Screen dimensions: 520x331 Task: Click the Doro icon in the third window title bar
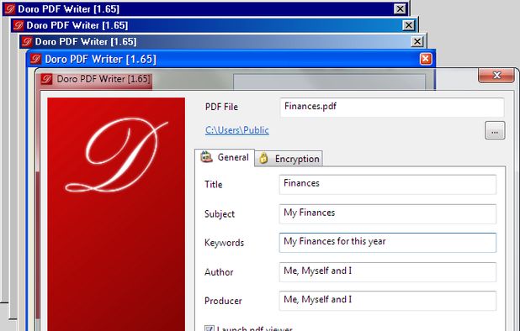coord(27,42)
